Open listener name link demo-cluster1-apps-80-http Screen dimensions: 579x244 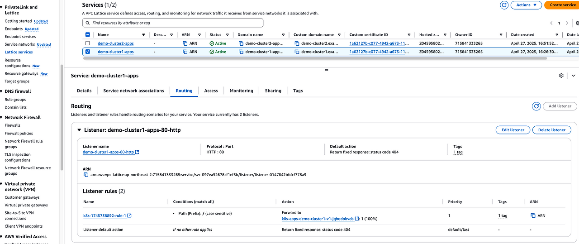click(111, 152)
